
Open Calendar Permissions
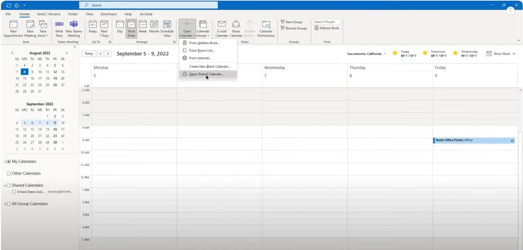pos(266,25)
